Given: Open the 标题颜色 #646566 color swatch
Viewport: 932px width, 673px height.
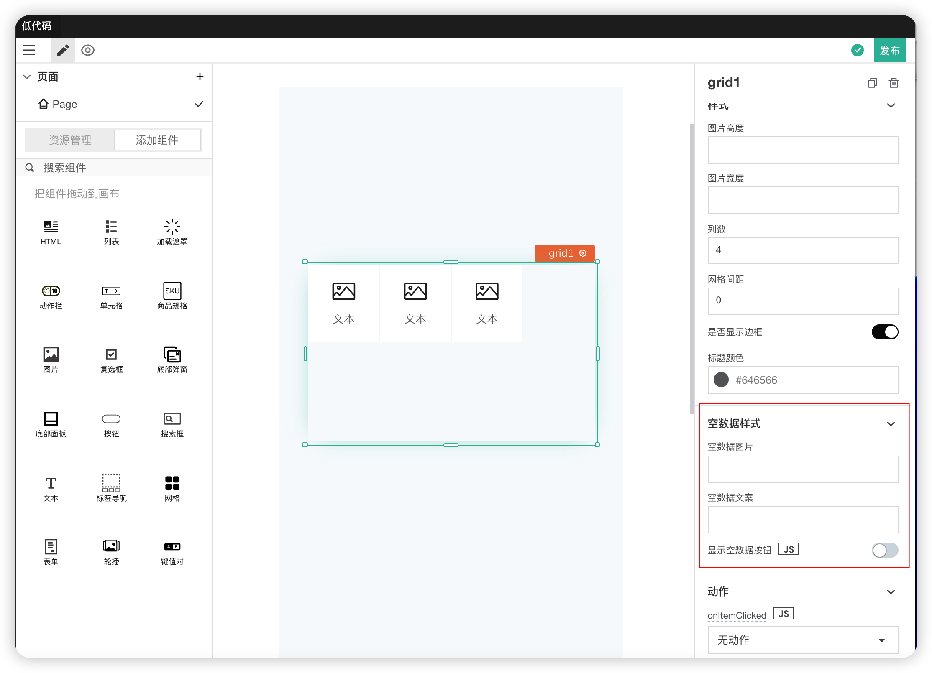Looking at the screenshot, I should click(x=721, y=380).
